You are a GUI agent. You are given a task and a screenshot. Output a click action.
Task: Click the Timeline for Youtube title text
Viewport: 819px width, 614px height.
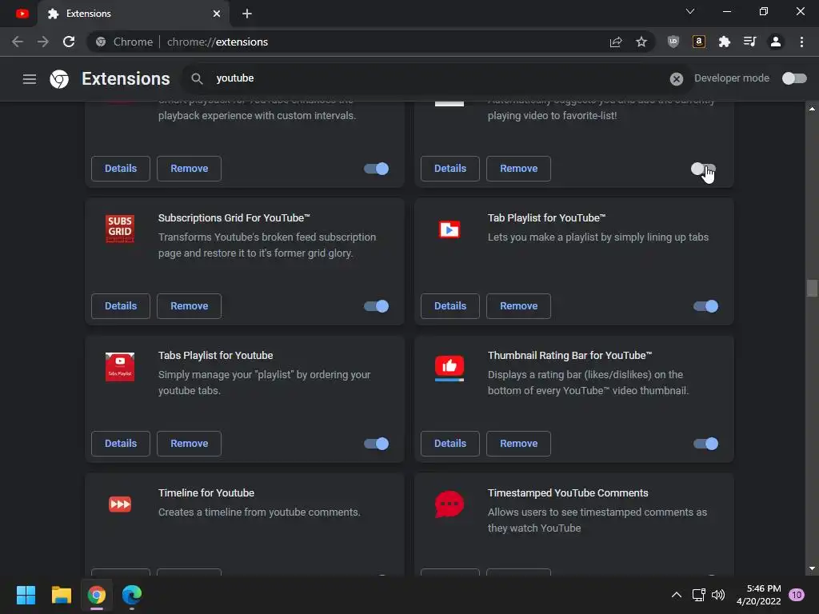pos(206,492)
